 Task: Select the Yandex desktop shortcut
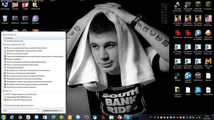pyautogui.click(x=25, y=6)
